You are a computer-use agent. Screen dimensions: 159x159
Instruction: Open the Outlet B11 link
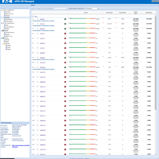click(43, 67)
